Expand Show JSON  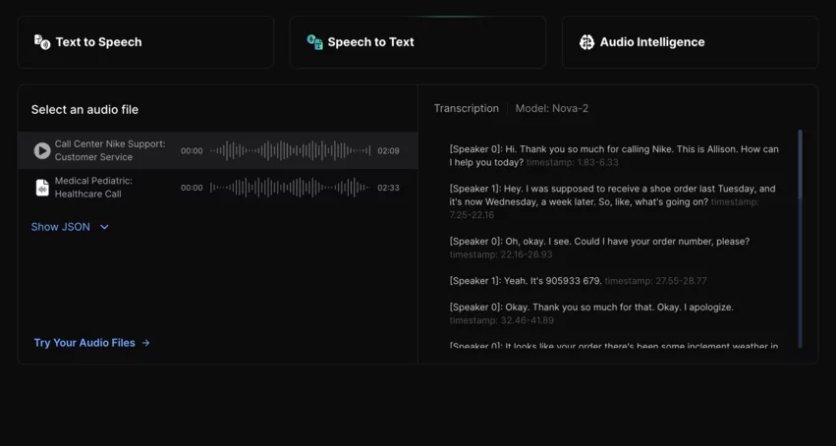coord(70,227)
